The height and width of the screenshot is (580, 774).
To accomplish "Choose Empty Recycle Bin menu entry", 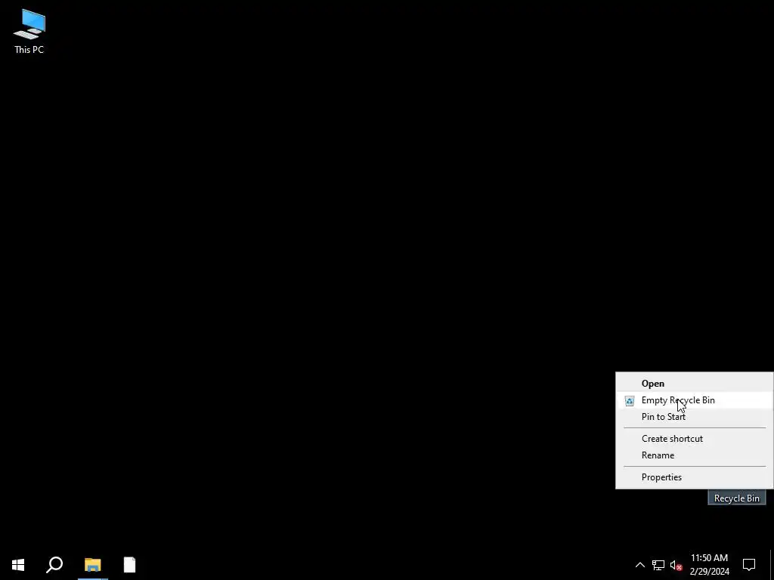I will 694,400.
